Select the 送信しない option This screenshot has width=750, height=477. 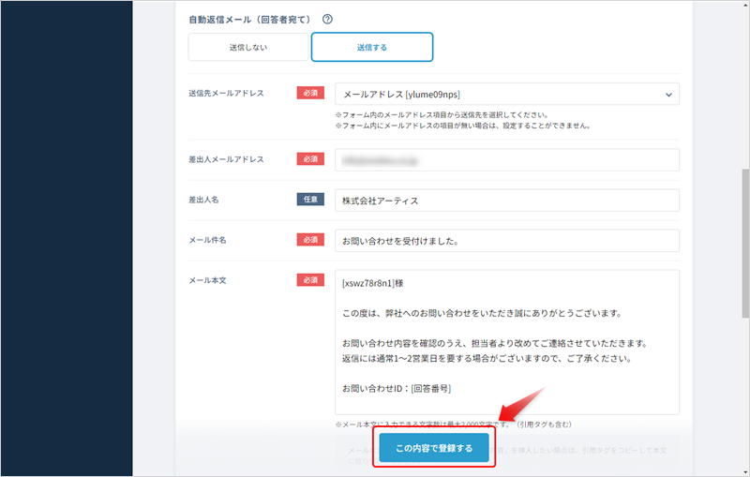click(x=247, y=47)
